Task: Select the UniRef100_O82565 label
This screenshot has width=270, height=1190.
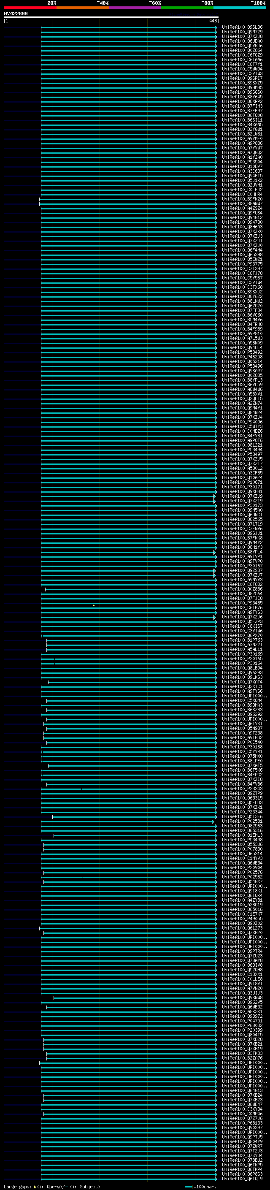Action: click(242, 519)
